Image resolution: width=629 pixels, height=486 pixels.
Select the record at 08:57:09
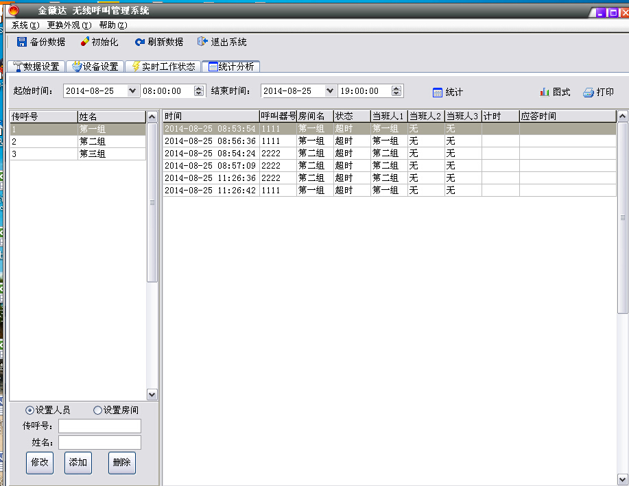[390, 166]
